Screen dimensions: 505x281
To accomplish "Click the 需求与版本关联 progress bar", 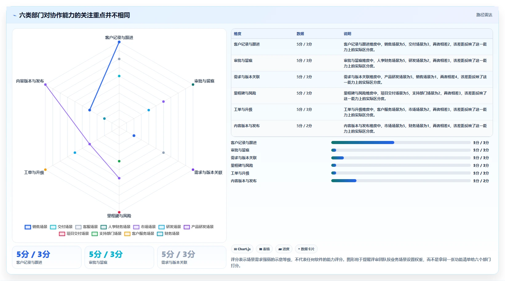I will click(401, 158).
